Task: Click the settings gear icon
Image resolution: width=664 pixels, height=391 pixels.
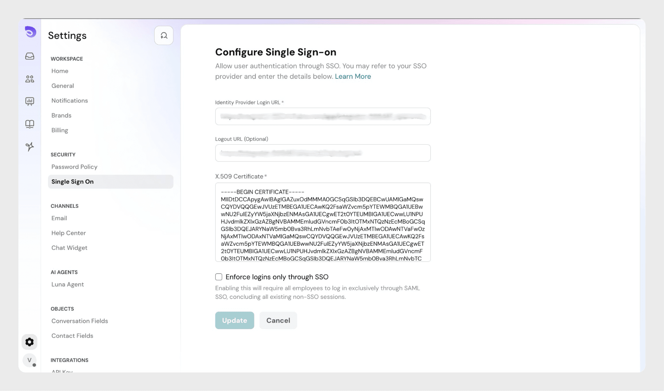Action: [30, 342]
